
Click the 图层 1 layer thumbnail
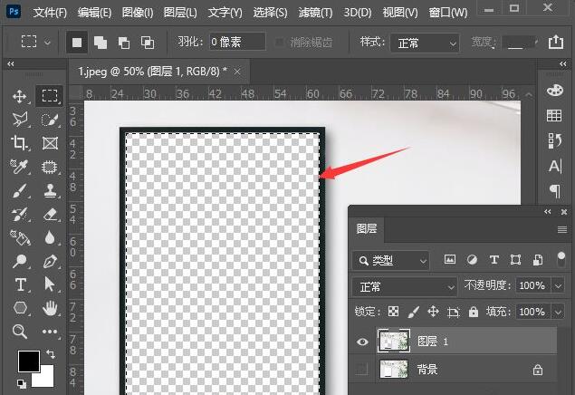394,341
